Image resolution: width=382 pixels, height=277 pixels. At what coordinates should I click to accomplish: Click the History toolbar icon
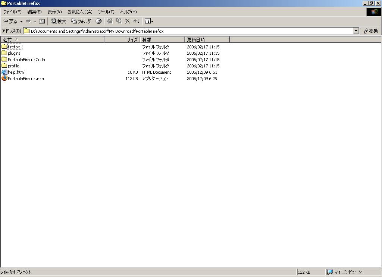tap(98, 21)
